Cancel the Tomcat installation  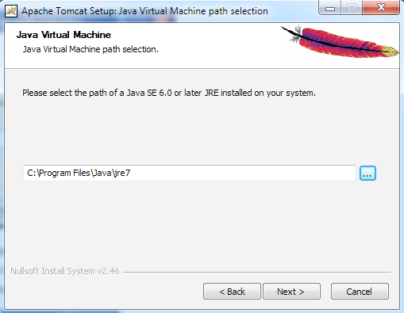click(x=360, y=292)
